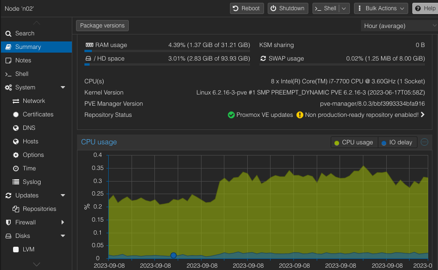438x270 pixels.
Task: Click the Syslog list icon
Action: point(16,182)
